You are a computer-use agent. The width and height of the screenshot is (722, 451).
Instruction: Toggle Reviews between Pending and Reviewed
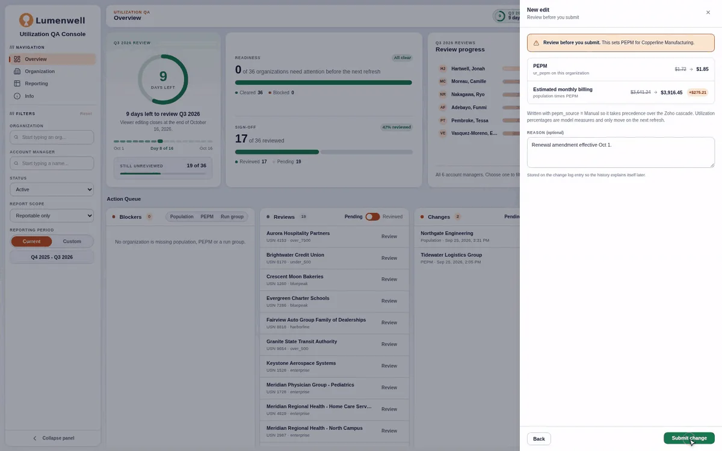coord(372,216)
